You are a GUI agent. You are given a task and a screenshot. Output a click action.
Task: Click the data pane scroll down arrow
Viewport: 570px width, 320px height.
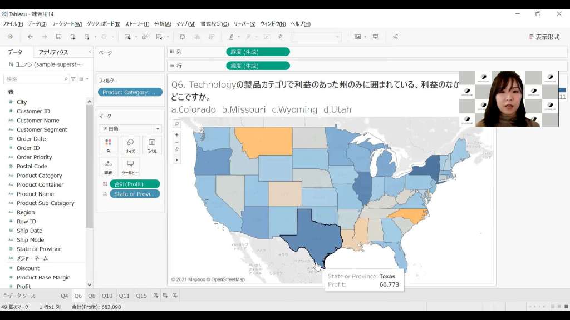[x=90, y=285]
